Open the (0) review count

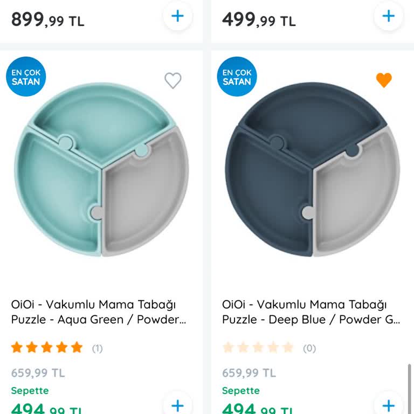coord(309,349)
